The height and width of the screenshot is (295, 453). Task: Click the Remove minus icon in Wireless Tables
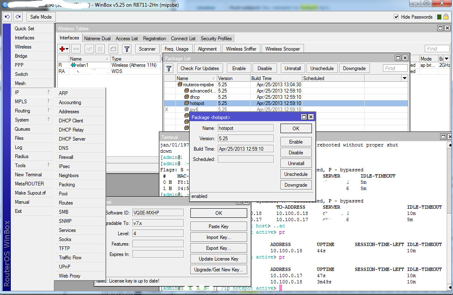coord(76,49)
